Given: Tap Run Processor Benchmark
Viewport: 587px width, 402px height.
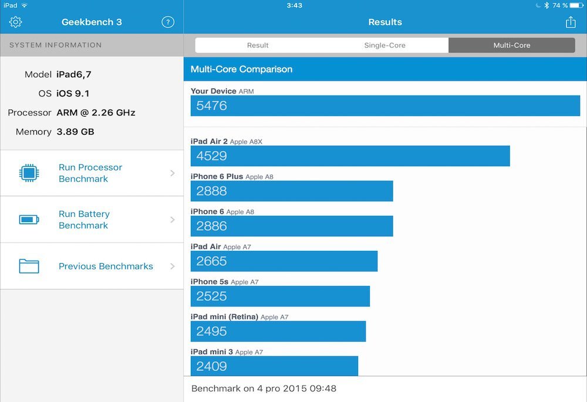Looking at the screenshot, I should point(90,172).
